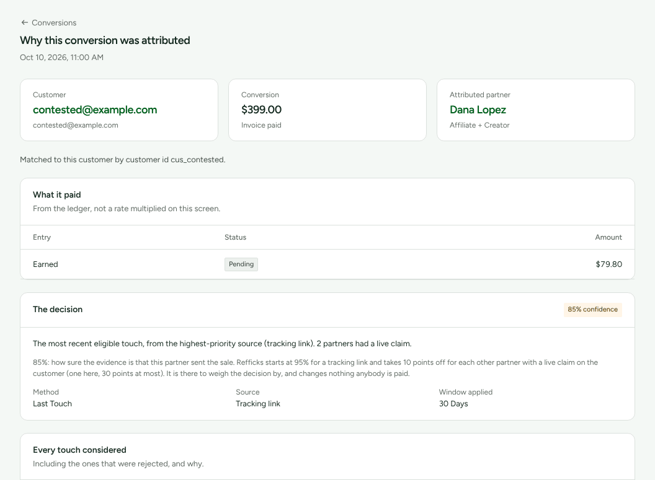The image size is (655, 480).
Task: Click the Earned ledger entry
Action: [x=45, y=264]
